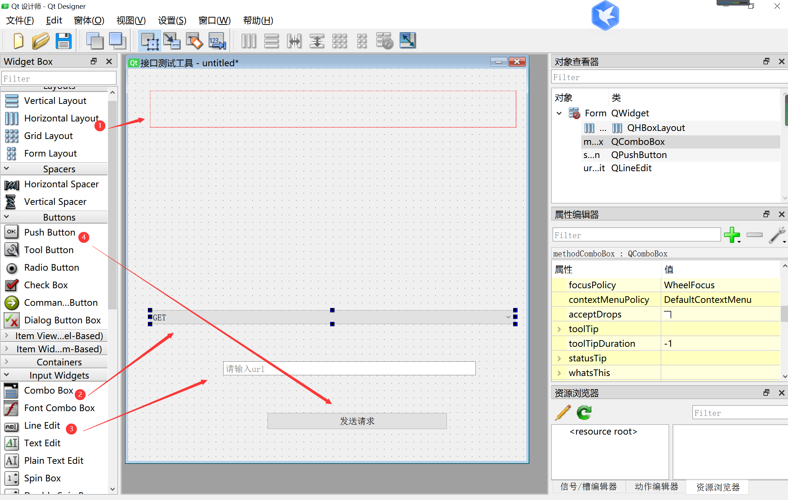
Task: Switch to Edit Signals/Slots mode icon
Action: point(172,41)
